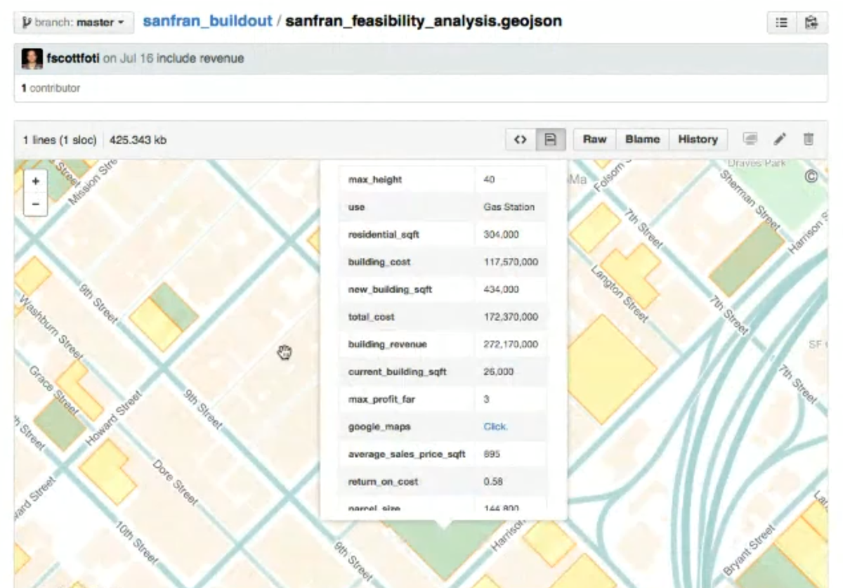843x588 pixels.
Task: Click the open in desktop monitor icon
Action: tap(750, 139)
